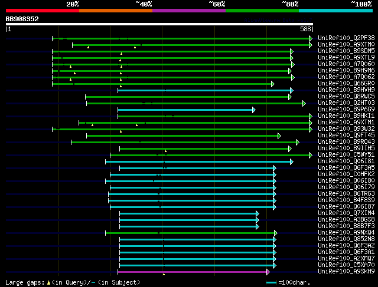The height and width of the screenshot is (287, 378).
Task: Click the purple arrowhead ending A9SKH9 alignment
Action: coord(268,272)
